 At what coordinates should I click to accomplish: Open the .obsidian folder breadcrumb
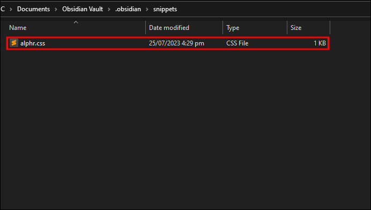click(128, 9)
